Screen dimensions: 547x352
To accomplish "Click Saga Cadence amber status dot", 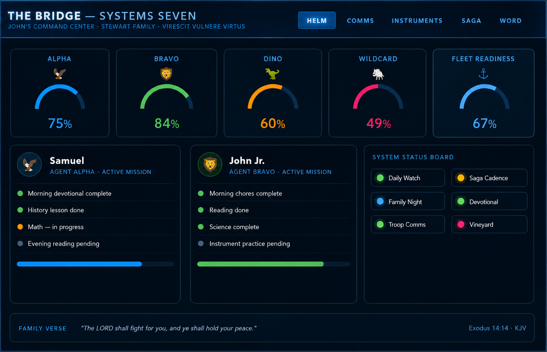I will pyautogui.click(x=461, y=178).
